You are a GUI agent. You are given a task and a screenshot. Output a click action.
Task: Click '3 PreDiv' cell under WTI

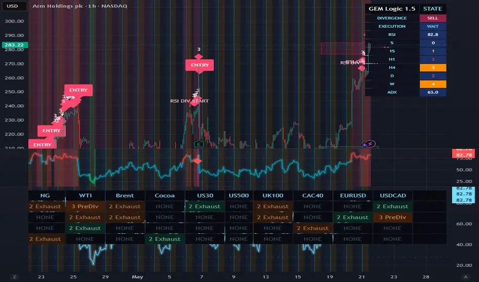(x=85, y=207)
